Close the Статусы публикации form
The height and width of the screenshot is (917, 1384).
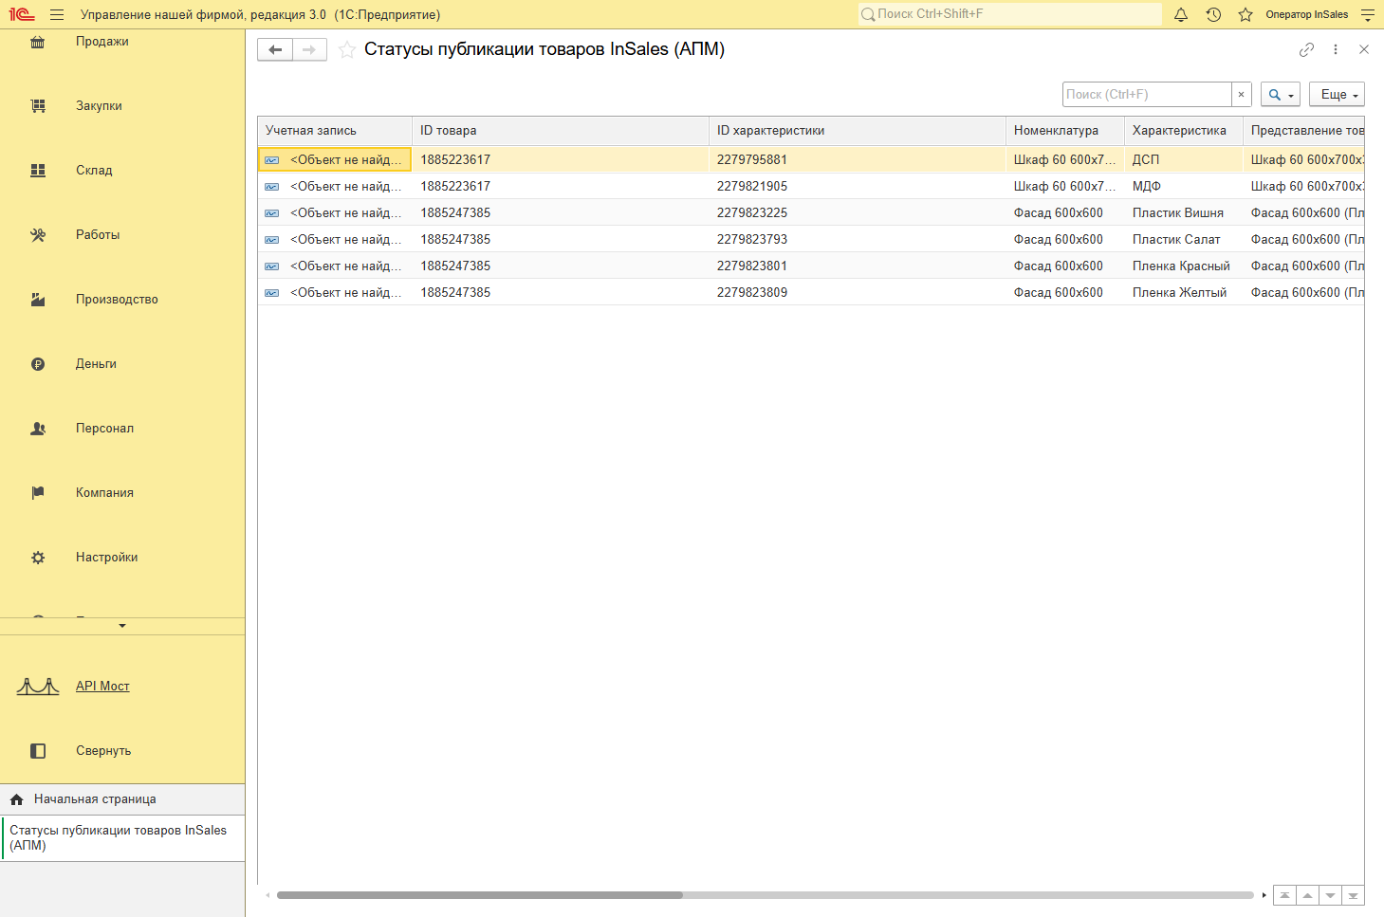[1364, 49]
